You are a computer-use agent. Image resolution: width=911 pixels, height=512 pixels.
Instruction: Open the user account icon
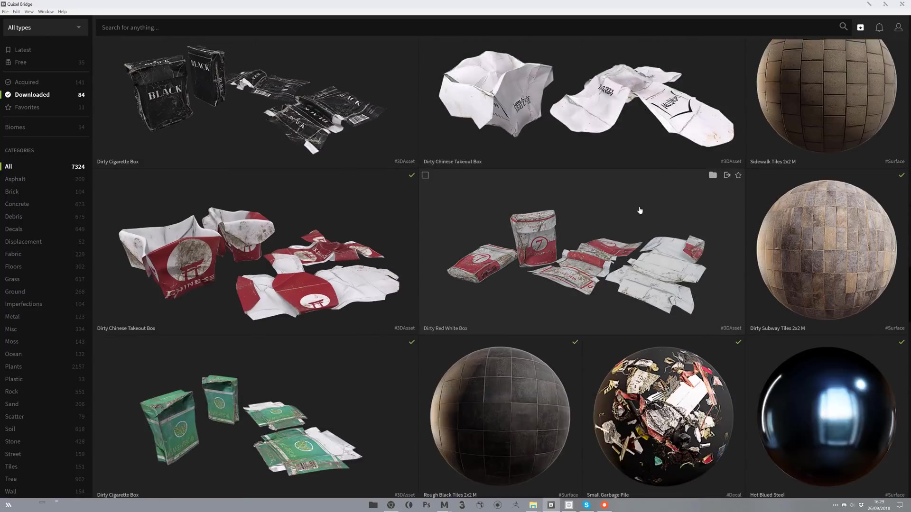898,27
